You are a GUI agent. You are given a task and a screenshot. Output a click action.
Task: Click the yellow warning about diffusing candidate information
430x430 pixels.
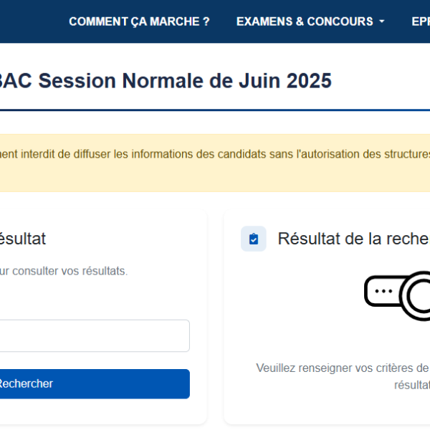(x=215, y=163)
